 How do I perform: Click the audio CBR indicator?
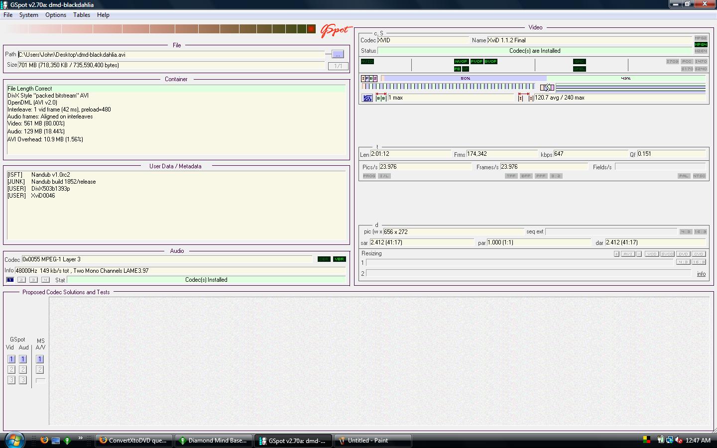(324, 259)
